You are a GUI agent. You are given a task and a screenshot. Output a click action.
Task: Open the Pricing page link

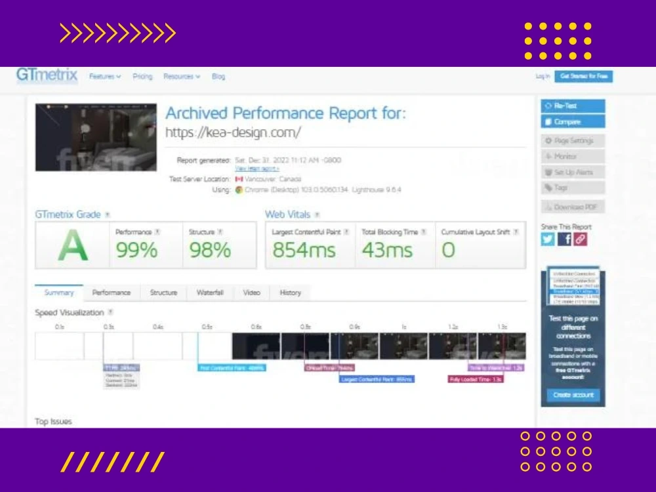pyautogui.click(x=142, y=77)
